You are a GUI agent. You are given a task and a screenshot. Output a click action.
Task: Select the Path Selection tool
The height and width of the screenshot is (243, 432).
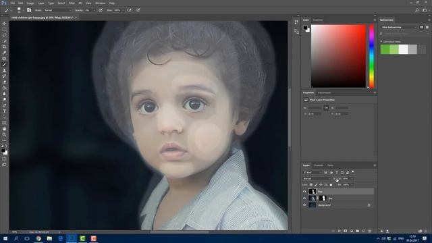4,117
